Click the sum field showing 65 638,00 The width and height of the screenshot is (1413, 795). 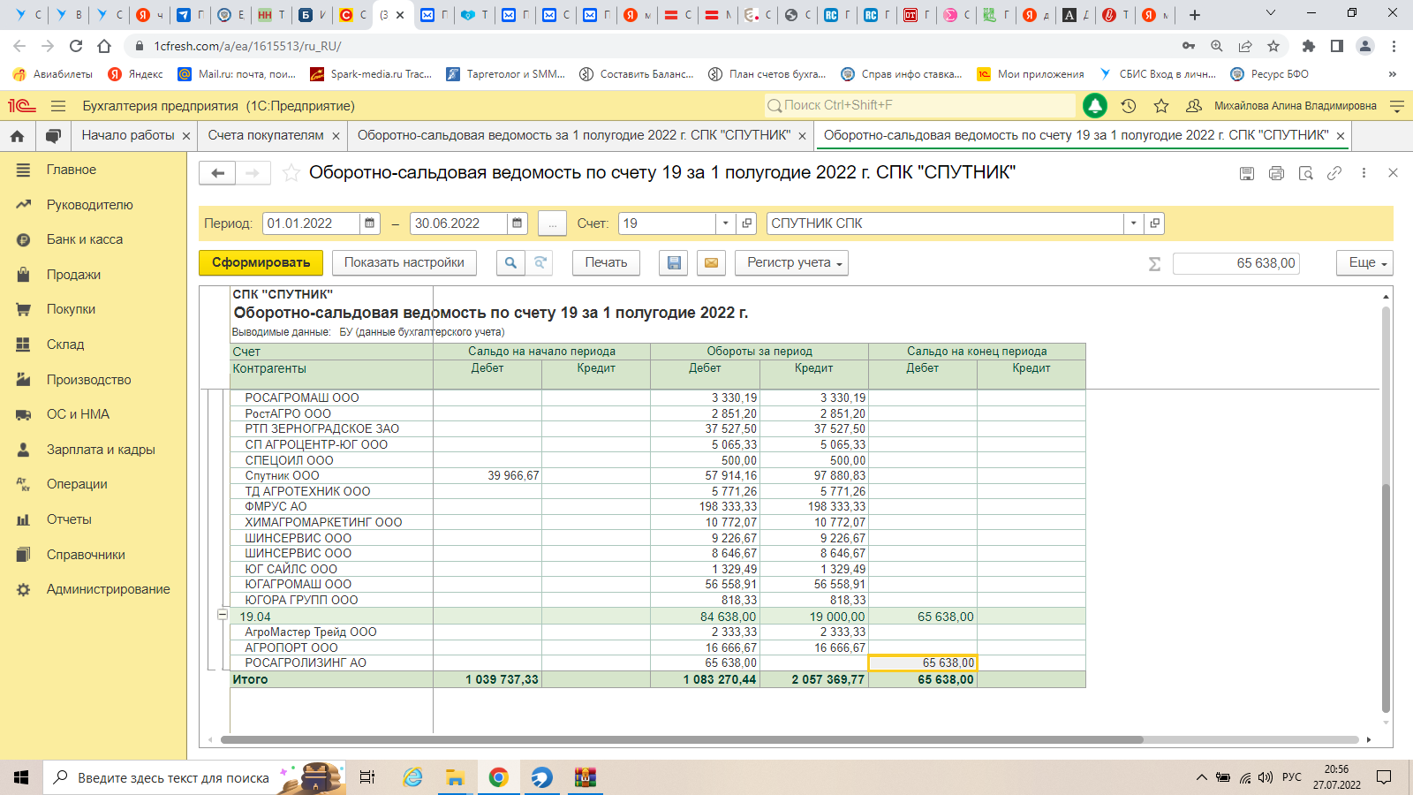[x=1236, y=263]
